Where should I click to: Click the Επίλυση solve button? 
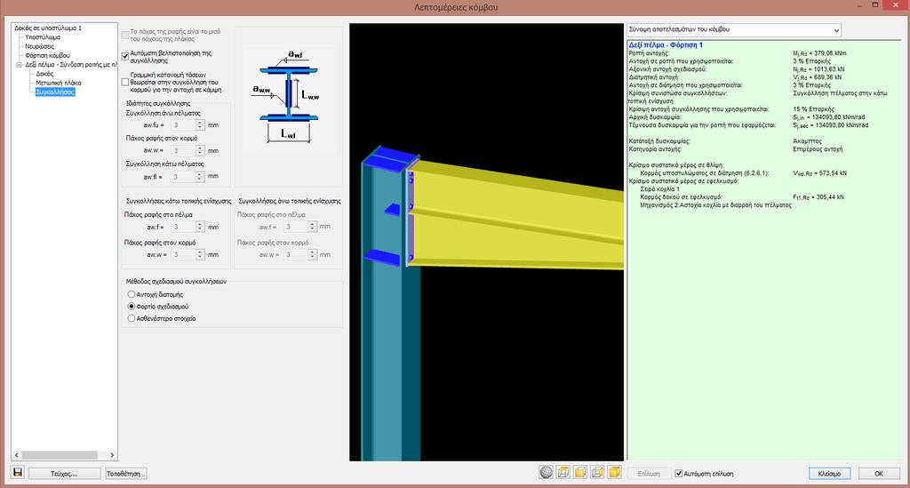648,474
